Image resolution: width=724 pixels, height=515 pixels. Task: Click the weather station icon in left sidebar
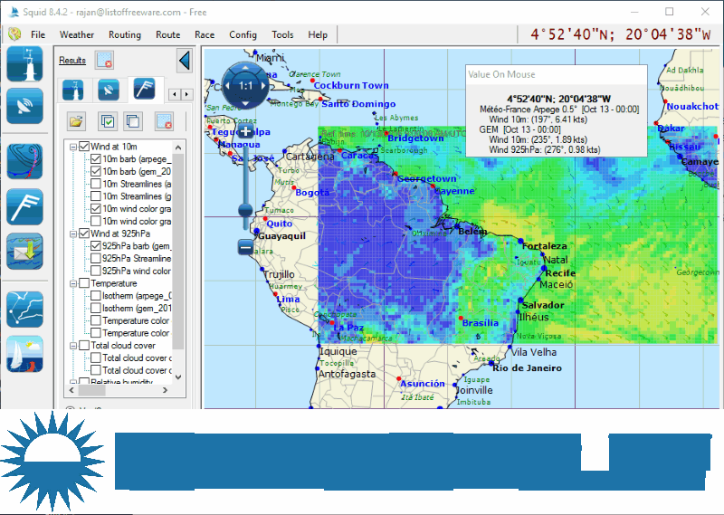(x=24, y=65)
